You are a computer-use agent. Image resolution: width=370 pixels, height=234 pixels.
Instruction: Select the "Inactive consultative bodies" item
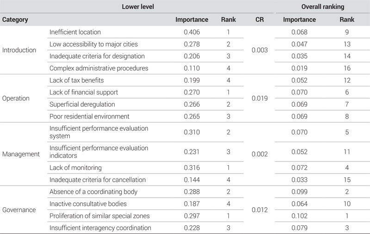pyautogui.click(x=87, y=204)
